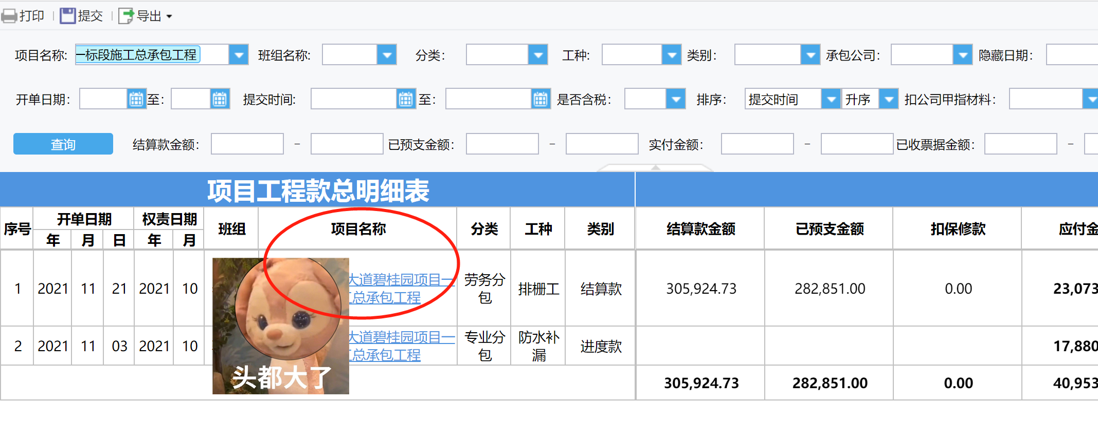Viewport: 1098px width, 439px height.
Task: Expand the 项目名称 dropdown
Action: (x=239, y=54)
